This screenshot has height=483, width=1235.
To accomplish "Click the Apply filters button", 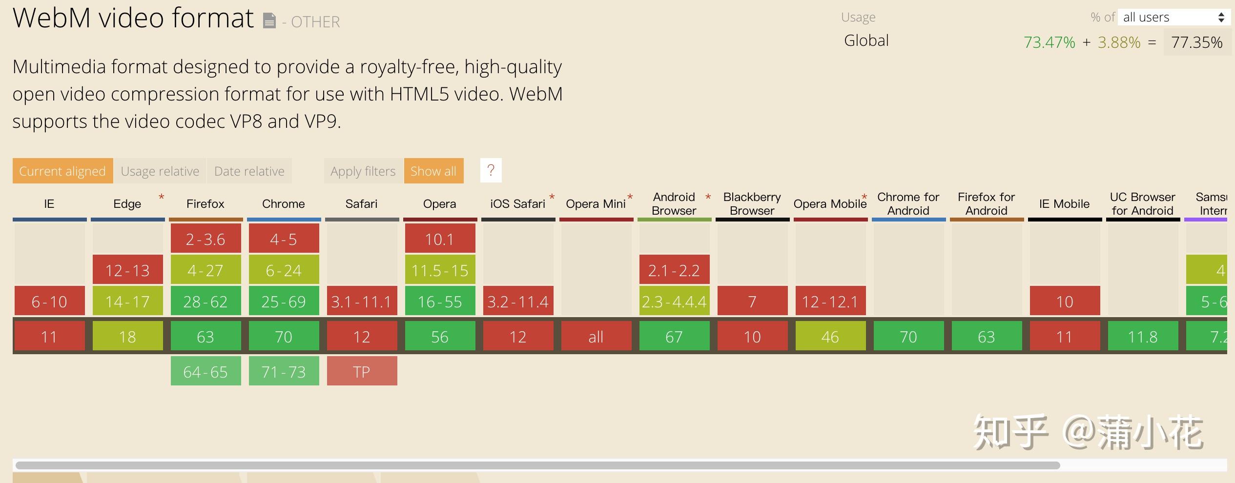I will pyautogui.click(x=363, y=171).
